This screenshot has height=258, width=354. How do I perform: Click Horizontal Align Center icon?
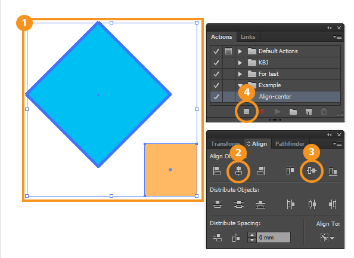pyautogui.click(x=238, y=171)
